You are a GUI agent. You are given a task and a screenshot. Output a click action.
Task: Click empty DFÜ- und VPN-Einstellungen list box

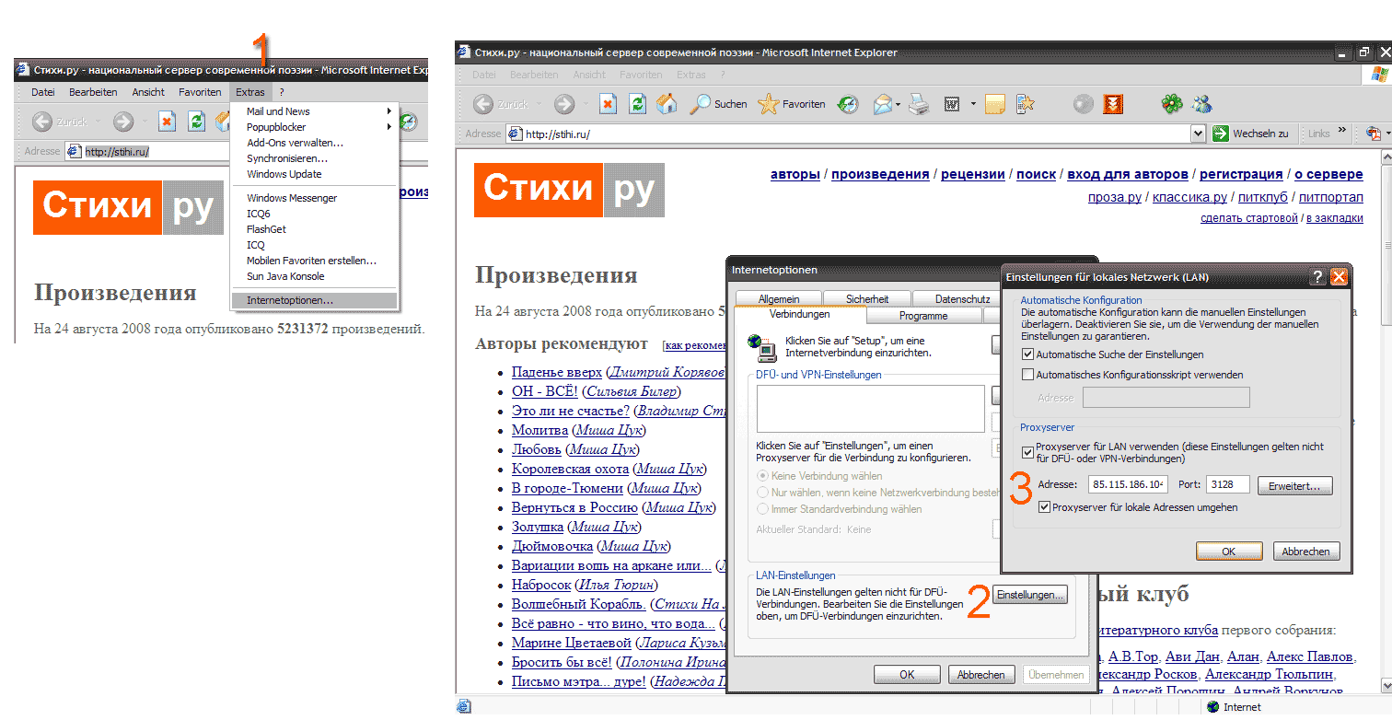tap(871, 409)
